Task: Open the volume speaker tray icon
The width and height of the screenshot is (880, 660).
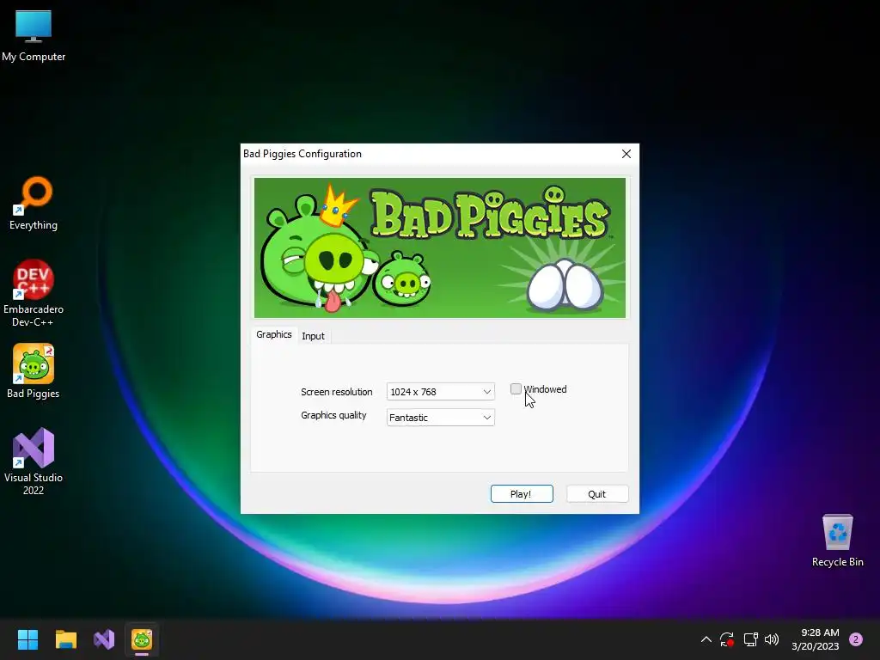Action: point(772,639)
